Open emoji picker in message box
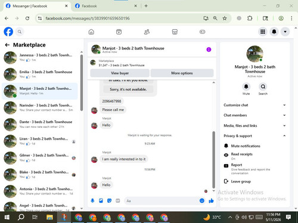Screen dimensions: 298x223 click(x=202, y=201)
